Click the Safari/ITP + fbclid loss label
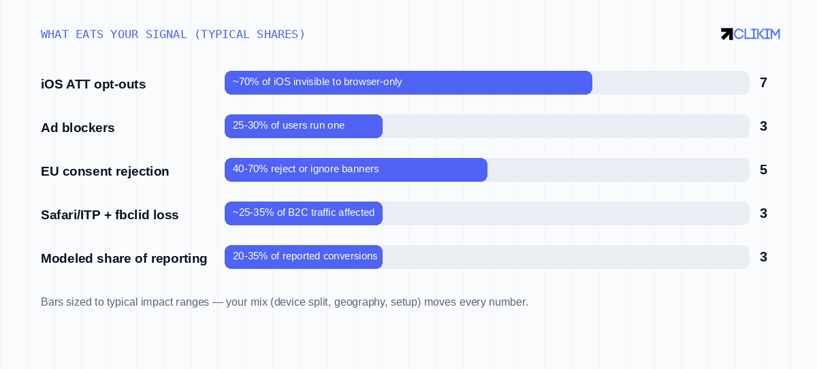This screenshot has height=369, width=817. [x=110, y=215]
